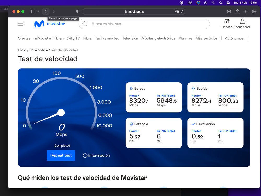Open macOS Control Center
261x196 pixels.
[x=228, y=3]
